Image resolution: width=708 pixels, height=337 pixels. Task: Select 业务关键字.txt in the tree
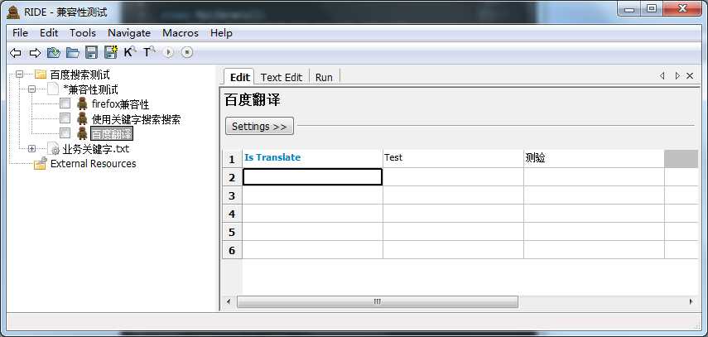pos(96,148)
